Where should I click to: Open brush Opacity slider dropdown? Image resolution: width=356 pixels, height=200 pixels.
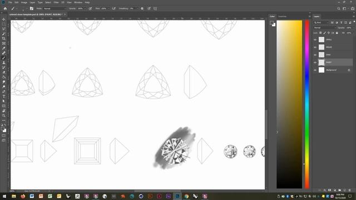(85, 9)
